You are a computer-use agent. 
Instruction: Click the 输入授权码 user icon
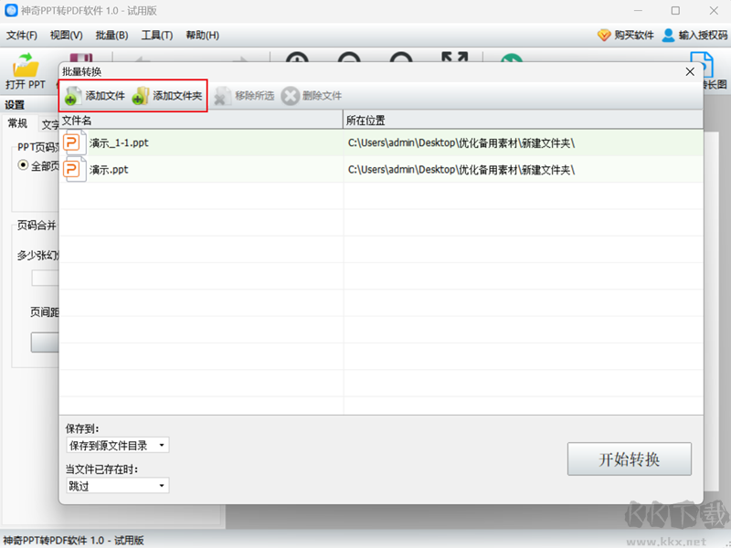click(x=668, y=35)
